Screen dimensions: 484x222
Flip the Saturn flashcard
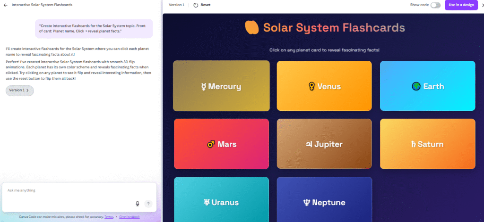(x=427, y=144)
